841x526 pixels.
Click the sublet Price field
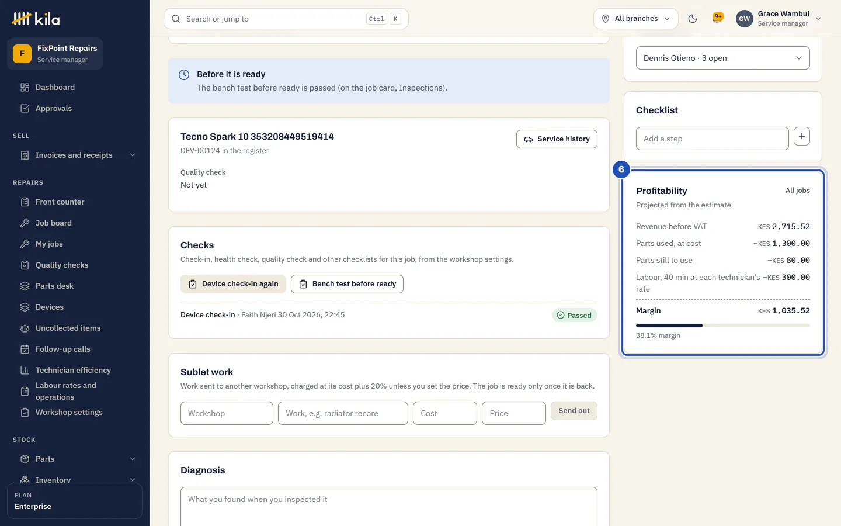click(x=514, y=413)
